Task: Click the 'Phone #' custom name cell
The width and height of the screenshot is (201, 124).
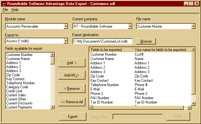Action: [141, 85]
